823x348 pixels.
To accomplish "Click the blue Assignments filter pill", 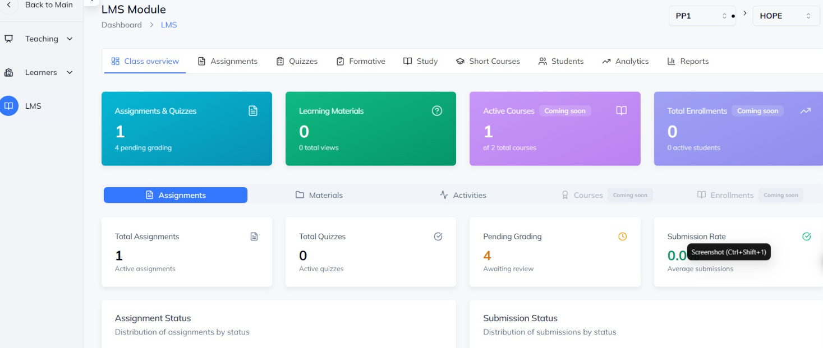I will click(x=175, y=194).
